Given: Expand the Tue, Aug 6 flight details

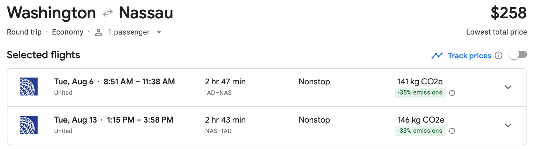Looking at the screenshot, I should [508, 87].
